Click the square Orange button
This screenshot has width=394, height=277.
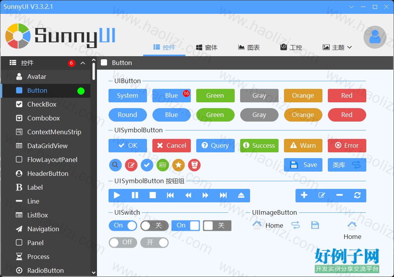click(303, 95)
